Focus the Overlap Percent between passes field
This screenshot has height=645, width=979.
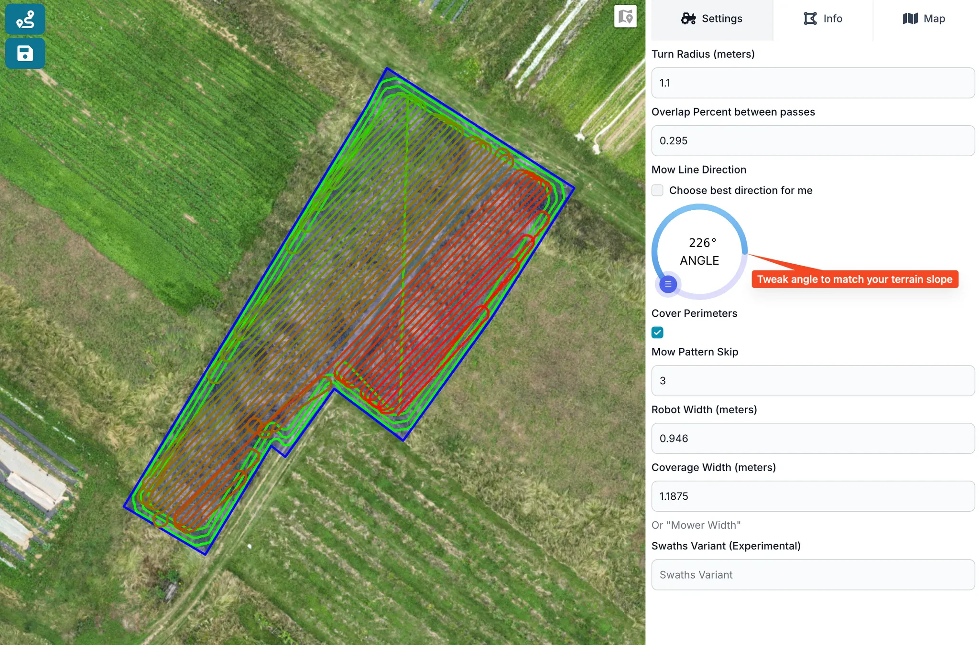click(813, 141)
